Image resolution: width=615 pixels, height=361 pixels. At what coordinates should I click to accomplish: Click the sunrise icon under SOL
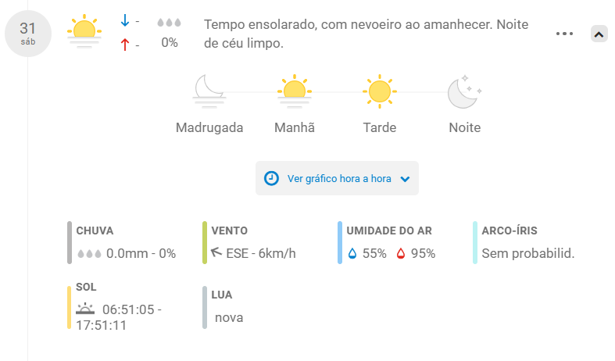pyautogui.click(x=85, y=309)
